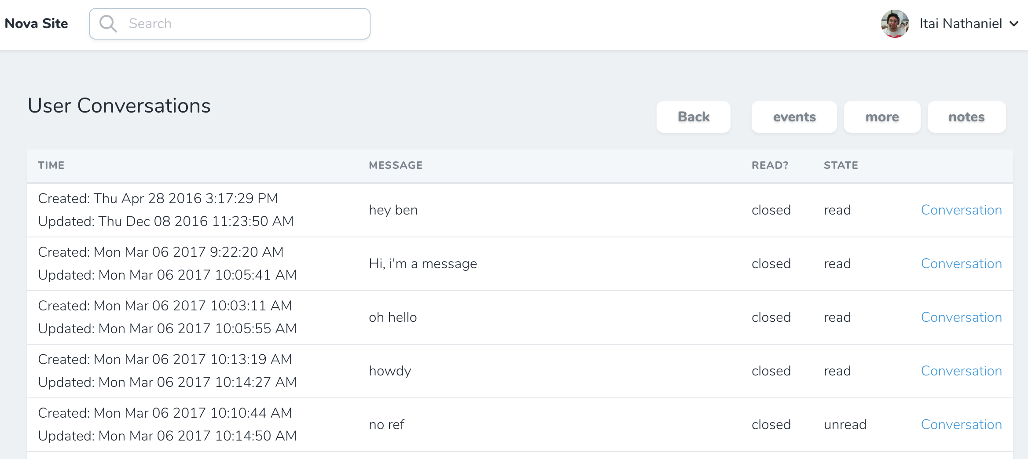
Task: Open Conversation link for "Hi, i'm a message"
Action: click(961, 264)
